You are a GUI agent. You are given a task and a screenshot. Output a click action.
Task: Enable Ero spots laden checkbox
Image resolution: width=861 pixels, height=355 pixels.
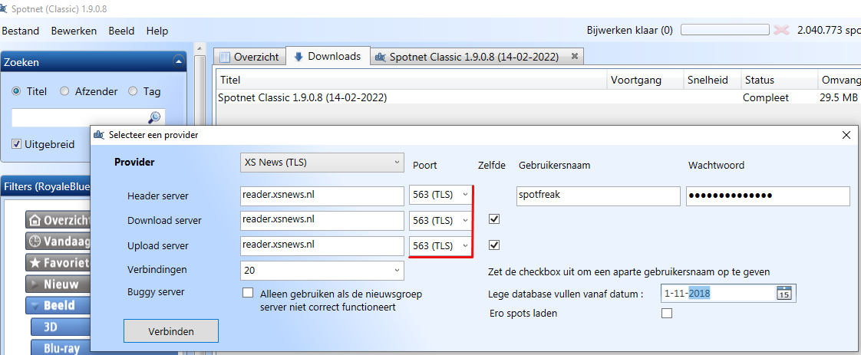[x=667, y=314]
